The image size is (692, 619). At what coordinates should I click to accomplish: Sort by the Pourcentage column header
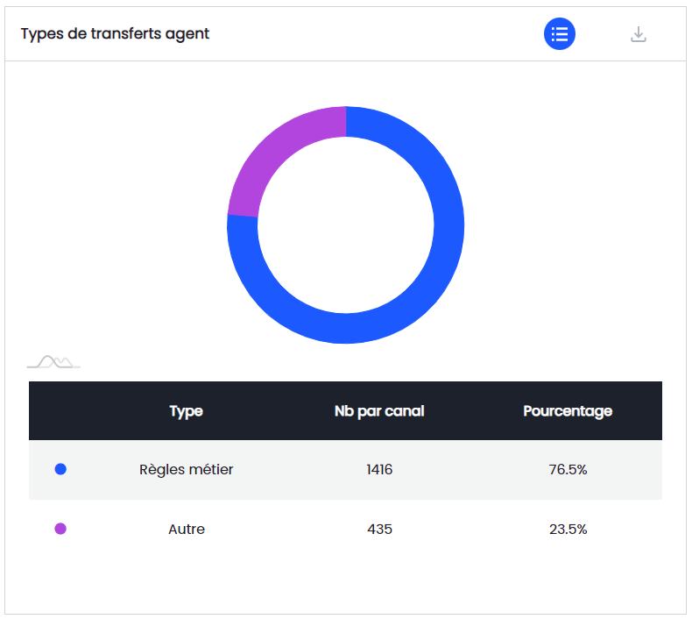point(568,410)
